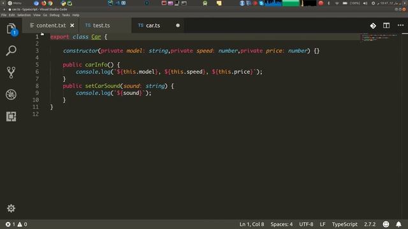Open the File menu
This screenshot has height=229, width=408.
[4, 15]
